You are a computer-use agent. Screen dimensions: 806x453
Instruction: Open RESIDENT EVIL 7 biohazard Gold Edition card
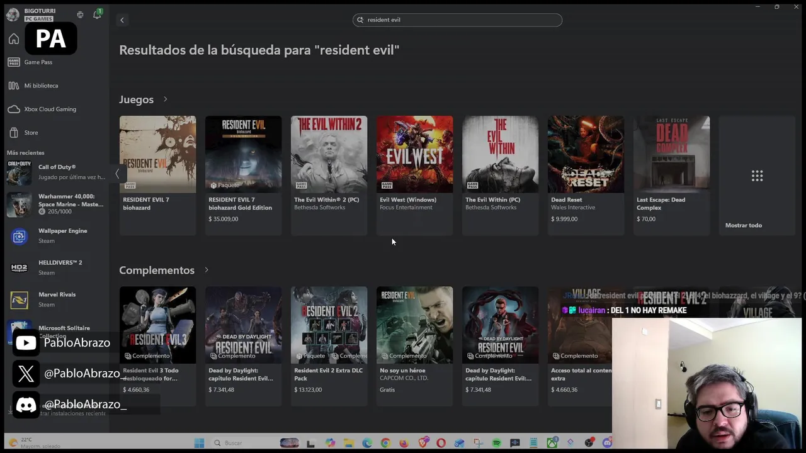point(243,175)
